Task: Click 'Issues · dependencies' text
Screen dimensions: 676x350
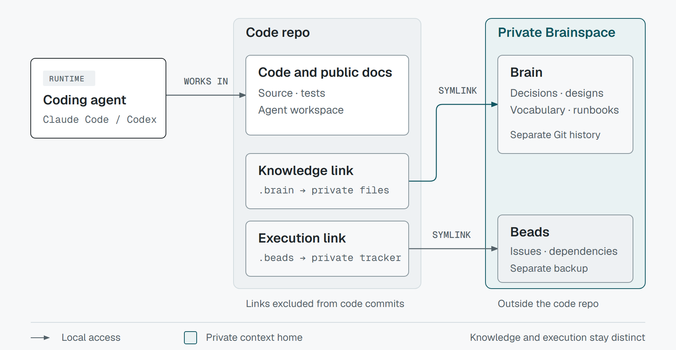Action: [563, 251]
